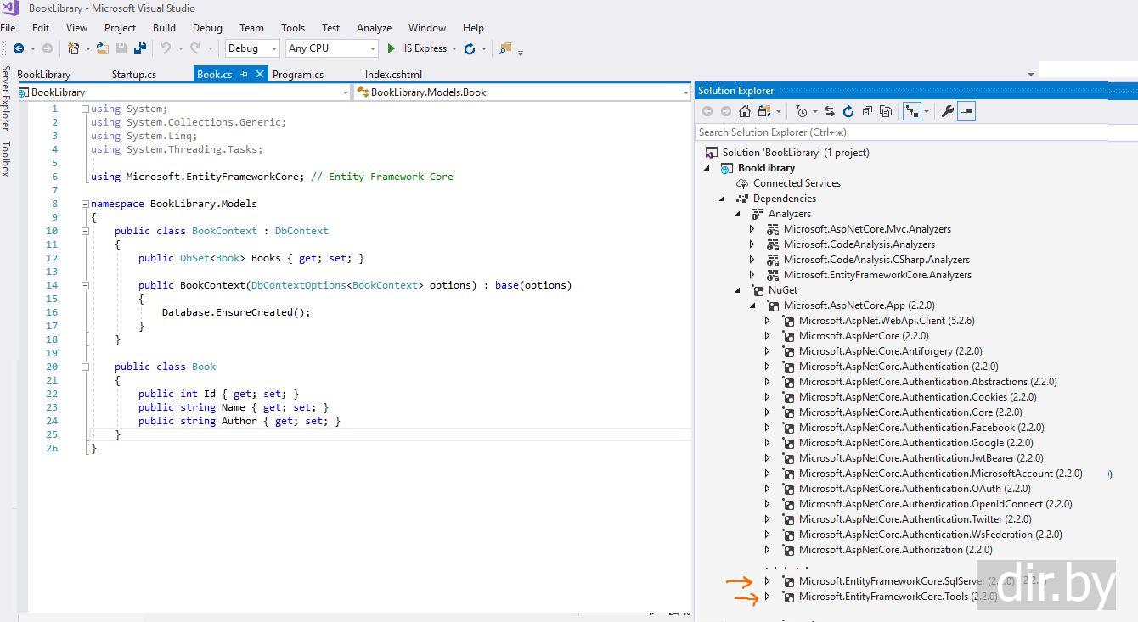Expand Microsoft.EntityFrameworkCore.SqlServer package node

pyautogui.click(x=767, y=581)
